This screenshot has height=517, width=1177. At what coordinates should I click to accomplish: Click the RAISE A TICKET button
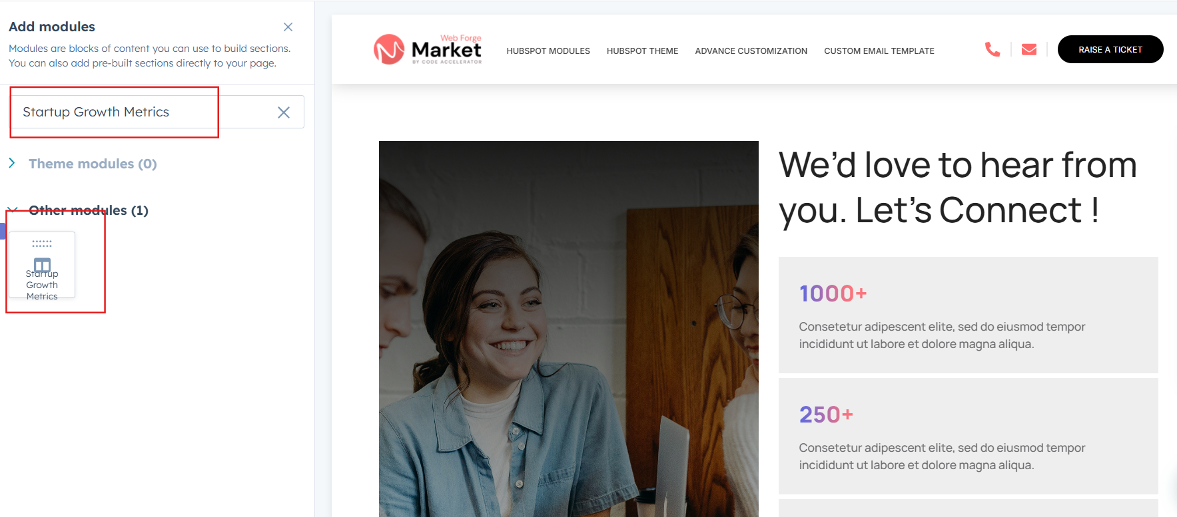pos(1110,49)
